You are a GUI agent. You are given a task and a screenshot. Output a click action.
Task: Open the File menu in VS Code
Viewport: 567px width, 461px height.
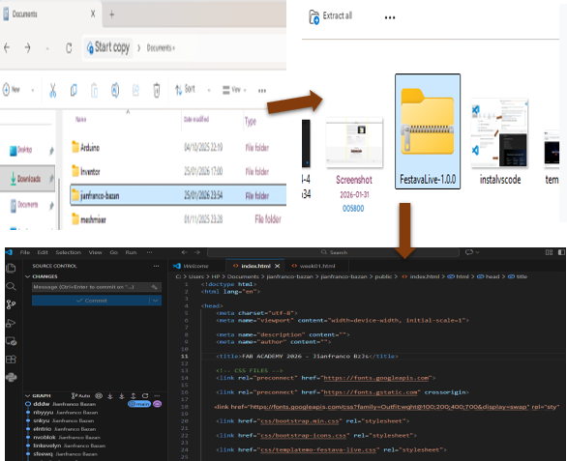[25, 252]
